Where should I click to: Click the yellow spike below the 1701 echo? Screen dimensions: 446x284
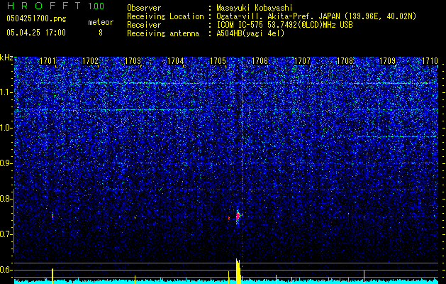[52, 275]
